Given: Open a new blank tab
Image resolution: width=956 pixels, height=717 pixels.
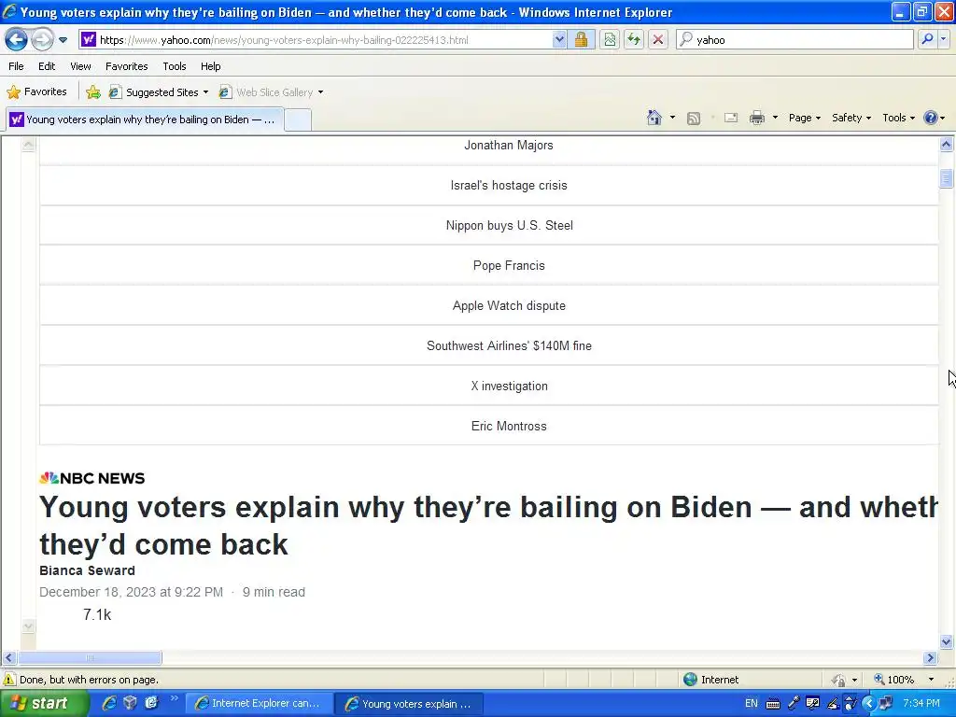Looking at the screenshot, I should point(298,119).
